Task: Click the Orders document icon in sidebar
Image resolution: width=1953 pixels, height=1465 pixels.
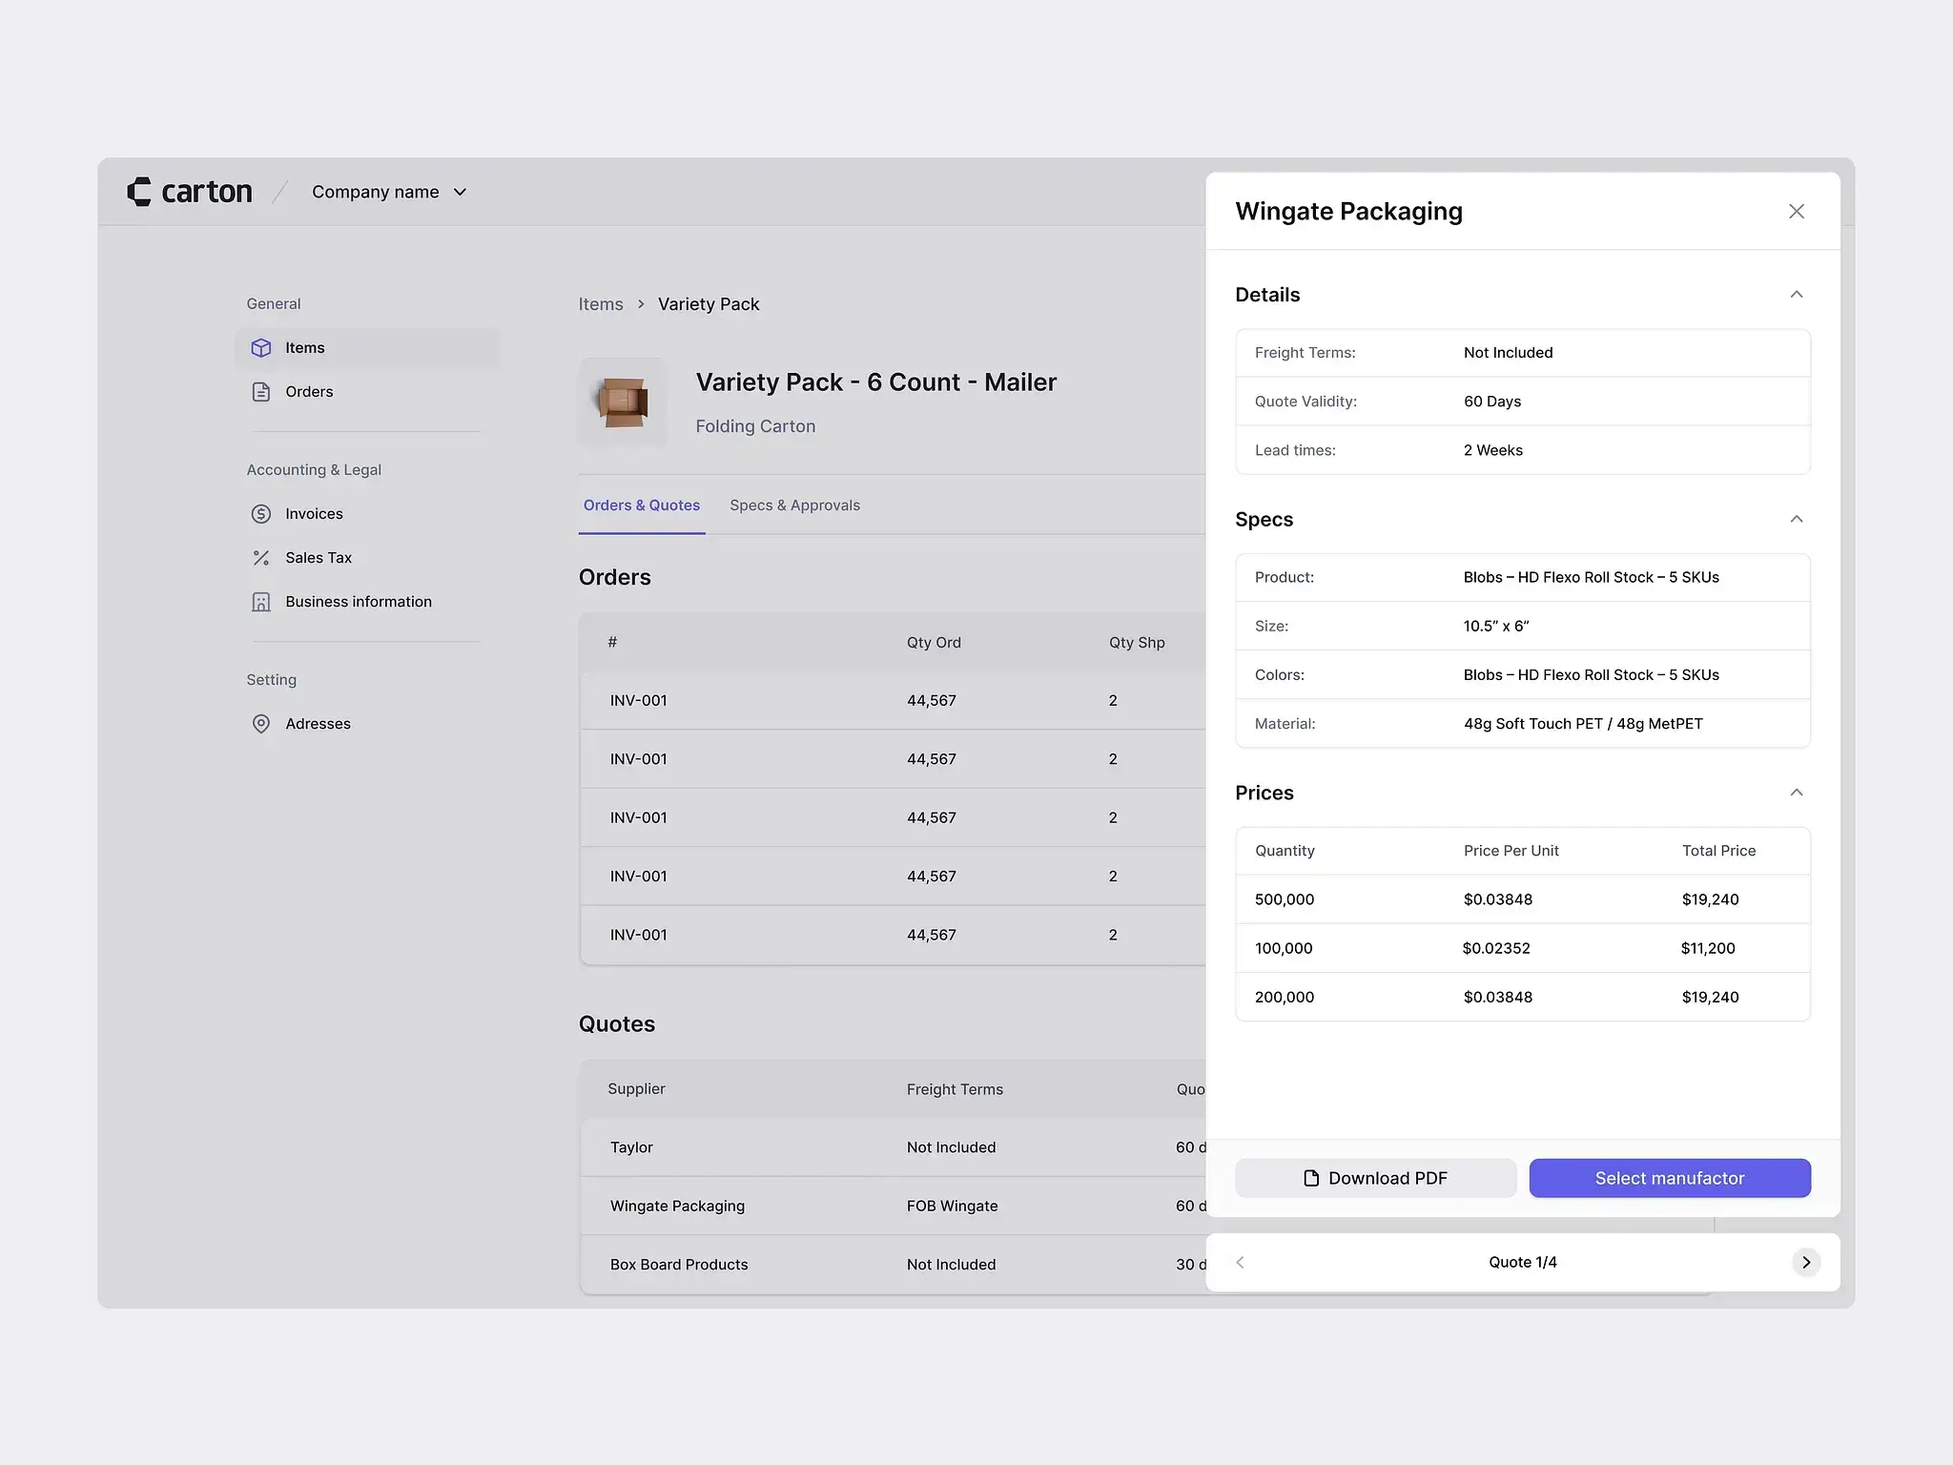Action: click(x=260, y=392)
